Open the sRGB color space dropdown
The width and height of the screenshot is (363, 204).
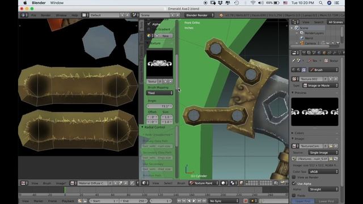[323, 172]
